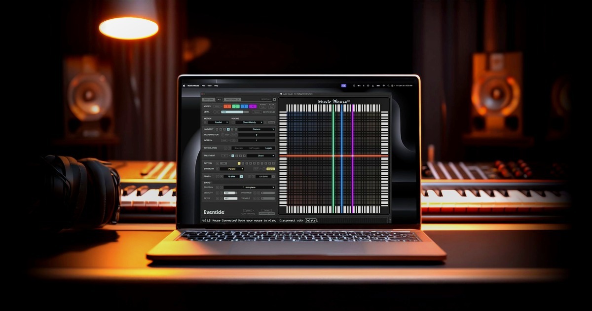Click the date and time in menu bar

click(405, 85)
